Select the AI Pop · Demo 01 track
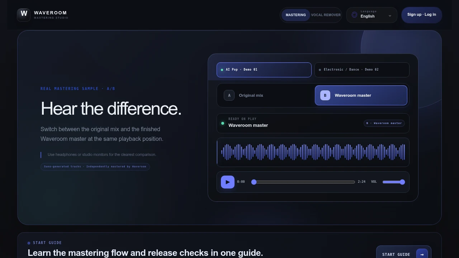The width and height of the screenshot is (459, 258). click(x=264, y=70)
